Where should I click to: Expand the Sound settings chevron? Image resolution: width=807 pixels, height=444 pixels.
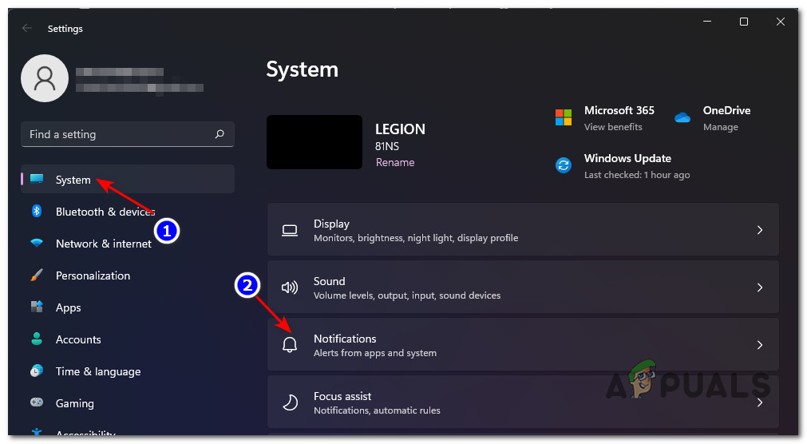pyautogui.click(x=760, y=287)
